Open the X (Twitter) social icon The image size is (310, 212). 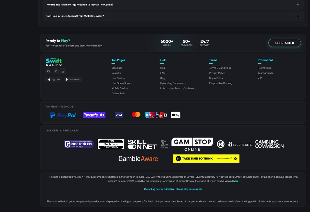click(x=56, y=71)
